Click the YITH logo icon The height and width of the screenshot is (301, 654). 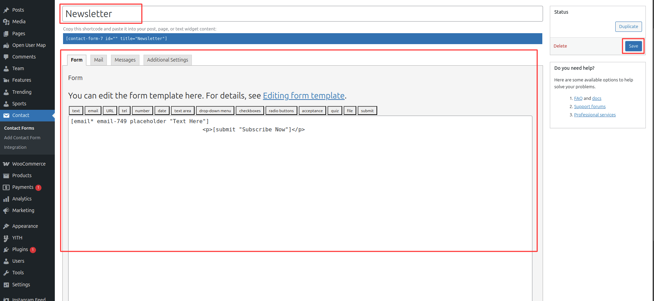[6, 238]
